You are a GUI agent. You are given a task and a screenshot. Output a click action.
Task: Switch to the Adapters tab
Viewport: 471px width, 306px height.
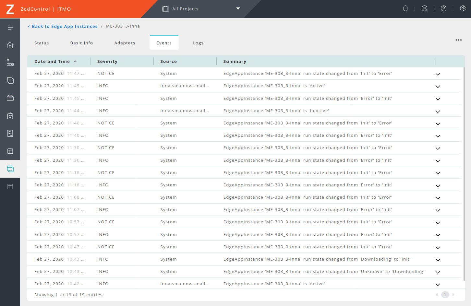[x=125, y=43]
